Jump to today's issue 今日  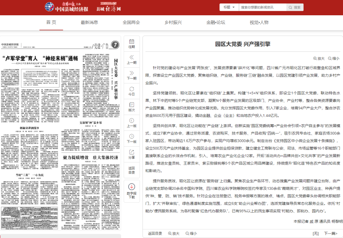pos(132,91)
